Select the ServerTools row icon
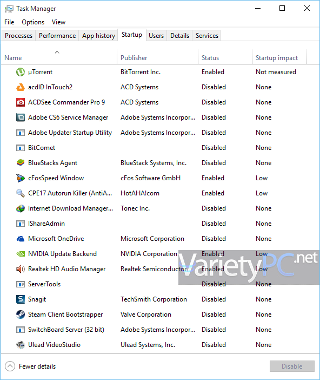 pos(21,284)
